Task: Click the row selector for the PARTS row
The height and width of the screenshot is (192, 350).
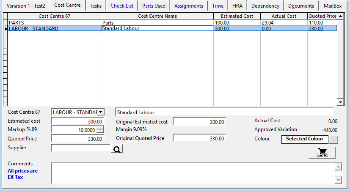Action: point(6,22)
